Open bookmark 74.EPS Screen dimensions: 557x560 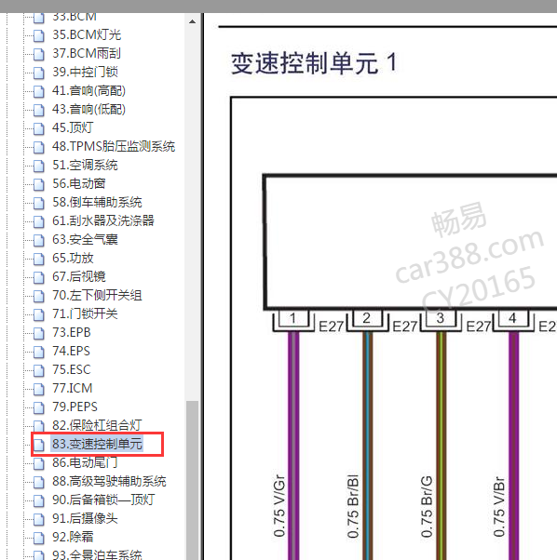(x=71, y=351)
